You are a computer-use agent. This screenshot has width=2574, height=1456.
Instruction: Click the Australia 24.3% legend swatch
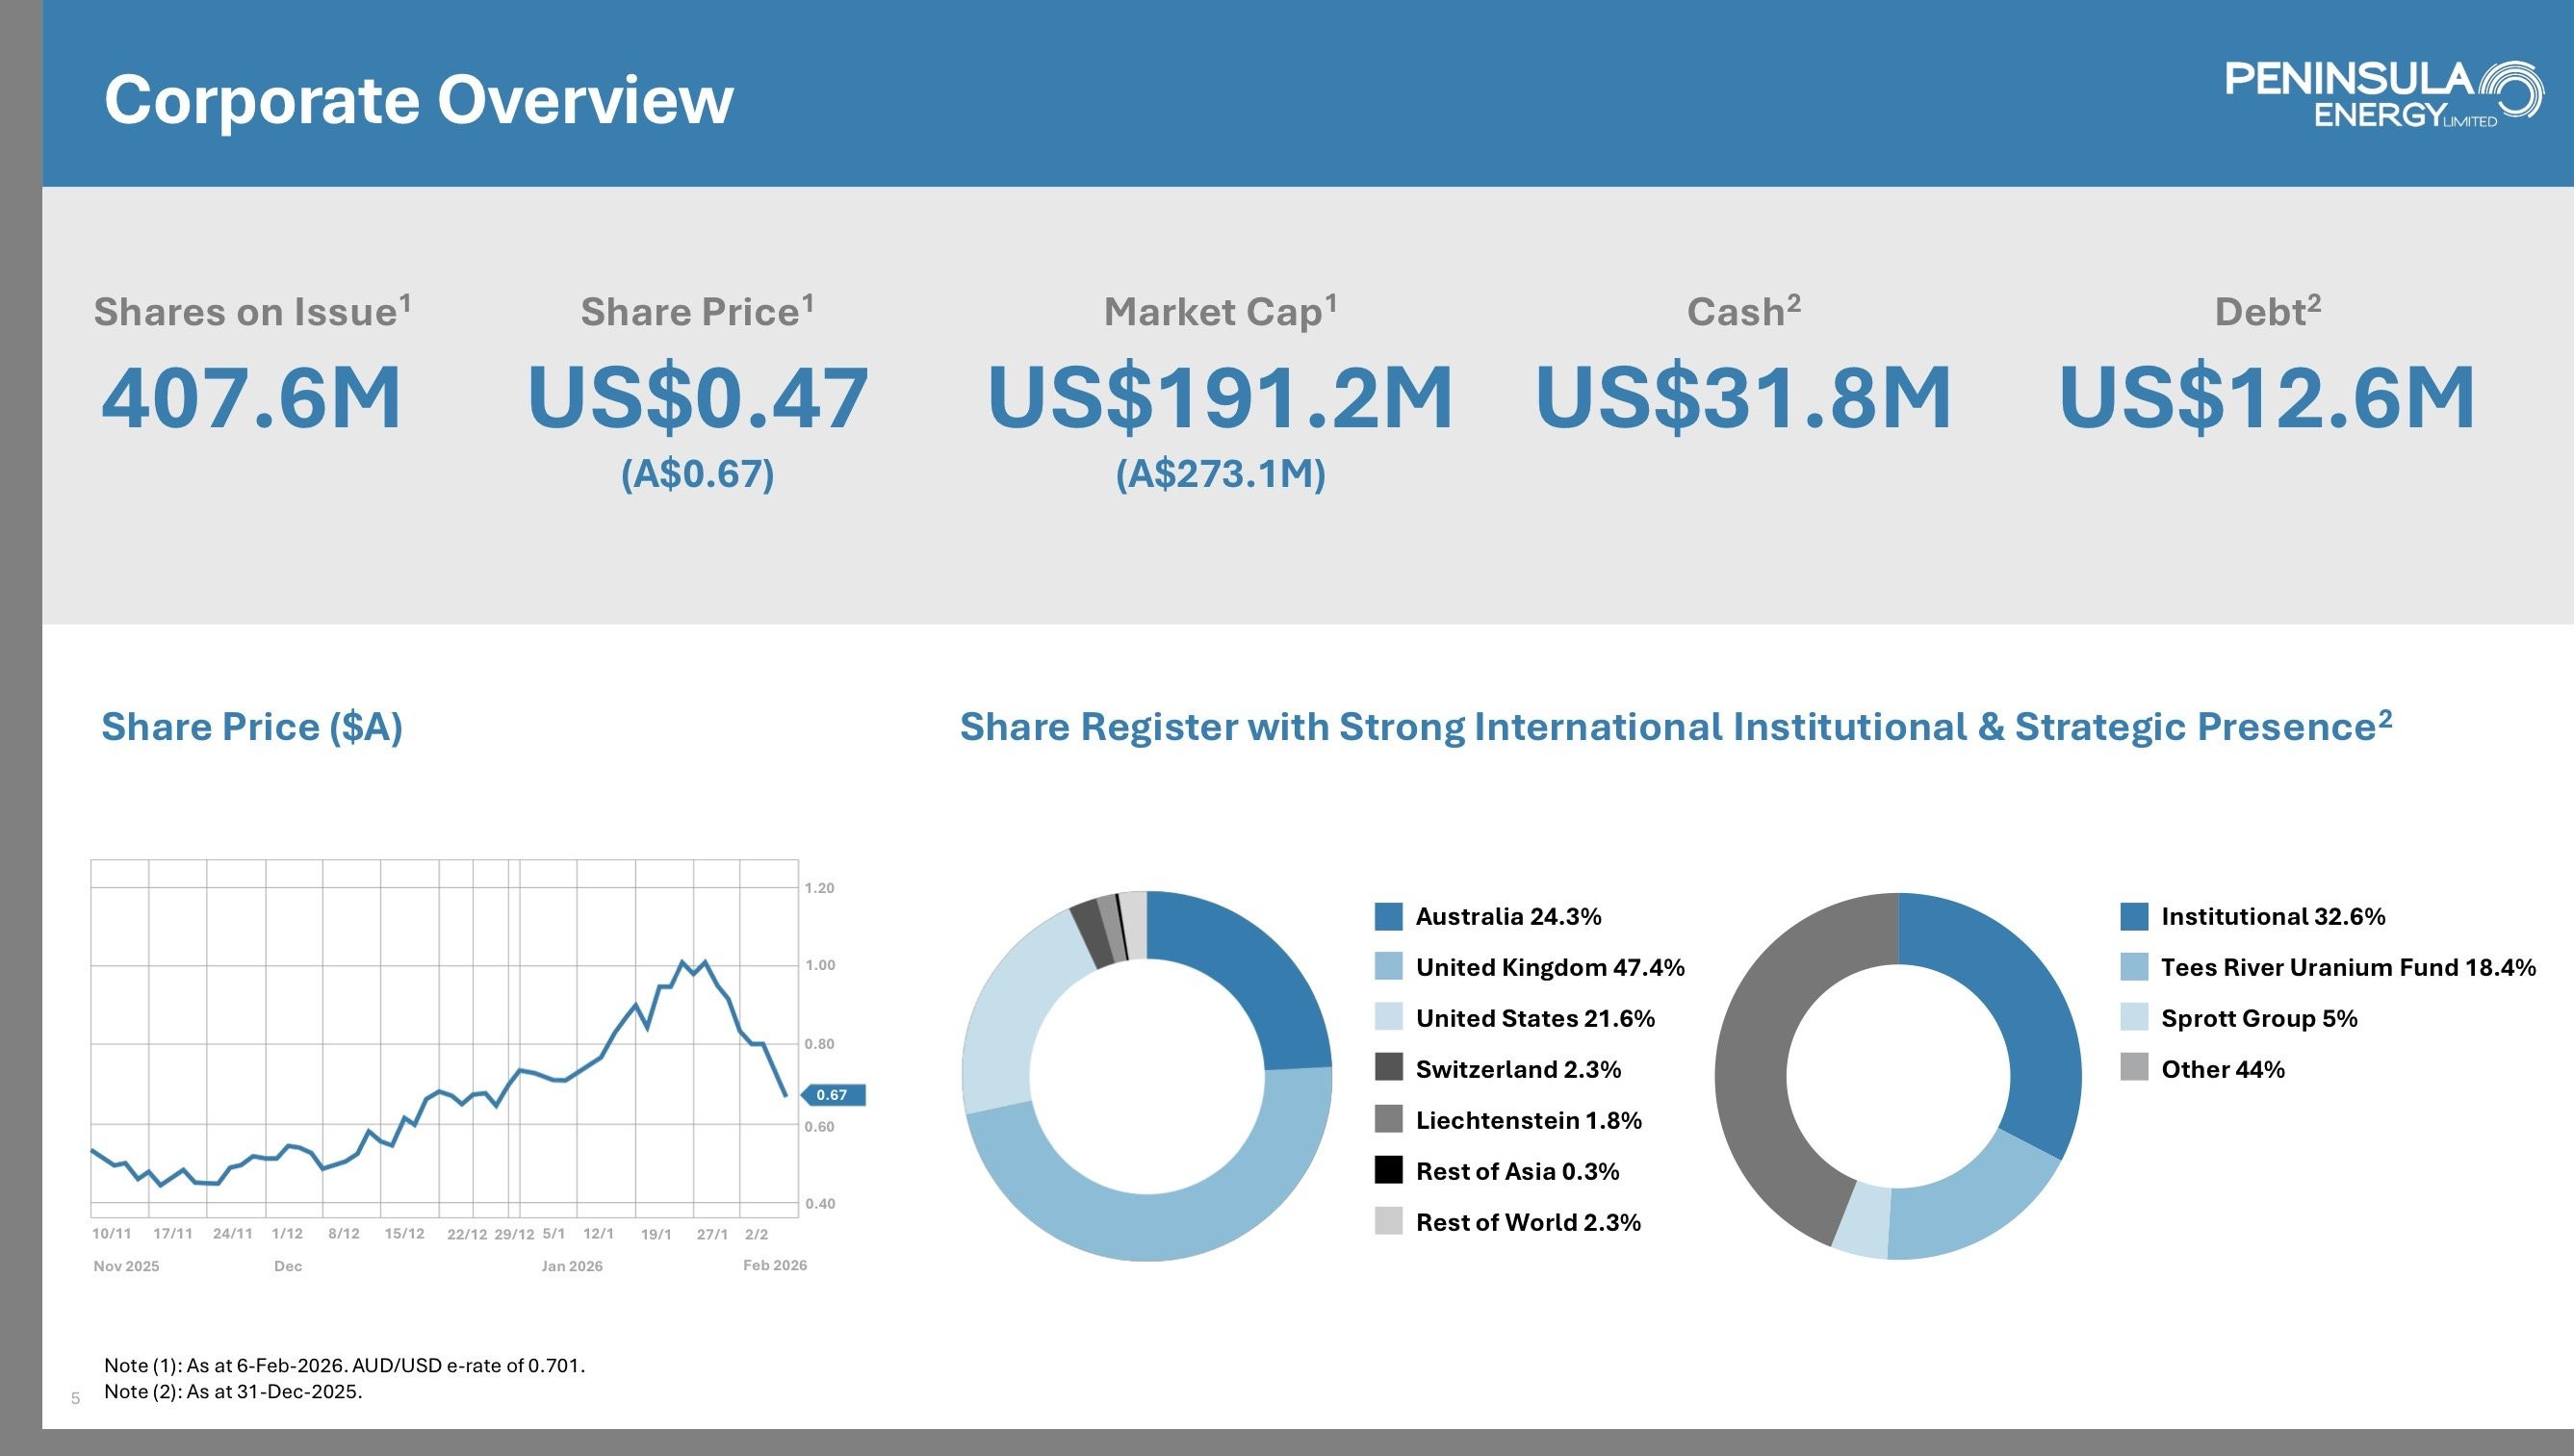(1388, 916)
